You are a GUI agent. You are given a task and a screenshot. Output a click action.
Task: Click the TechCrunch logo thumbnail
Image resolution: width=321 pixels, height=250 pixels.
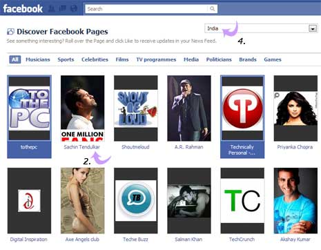click(x=242, y=201)
